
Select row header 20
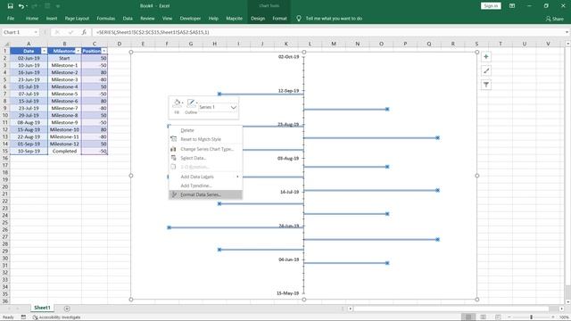pos(5,186)
